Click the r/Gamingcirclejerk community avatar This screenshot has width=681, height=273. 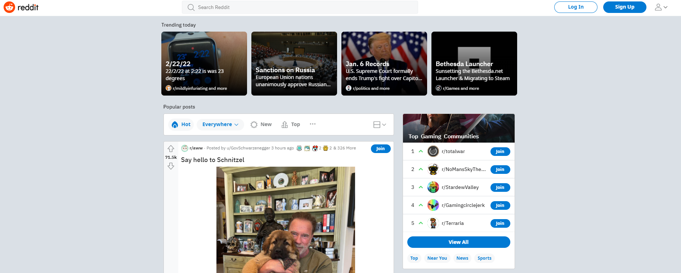pos(433,205)
